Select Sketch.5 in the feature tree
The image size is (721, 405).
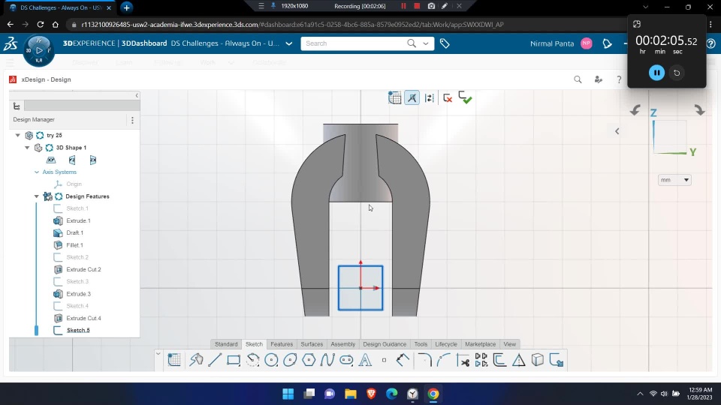click(78, 330)
